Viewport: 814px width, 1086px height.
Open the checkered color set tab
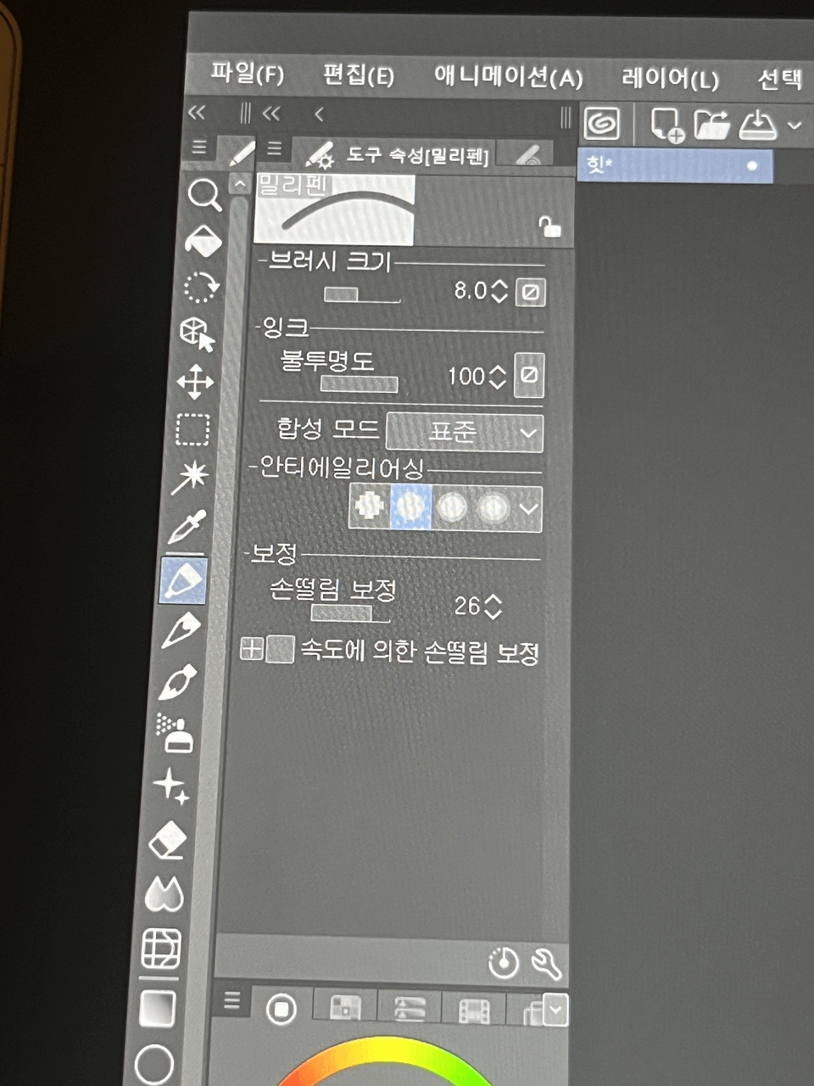[344, 1008]
